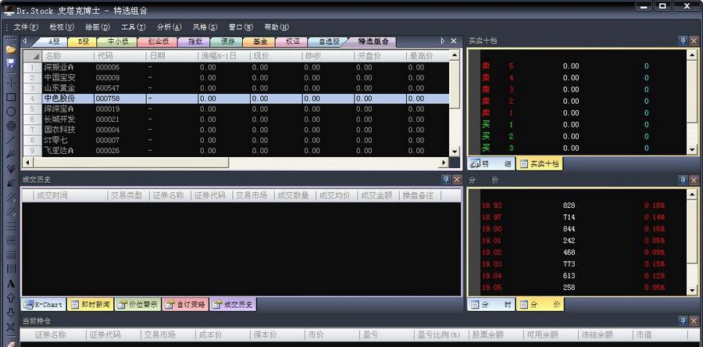Click the save disk icon in left toolbar
703x347 pixels.
tap(11, 63)
